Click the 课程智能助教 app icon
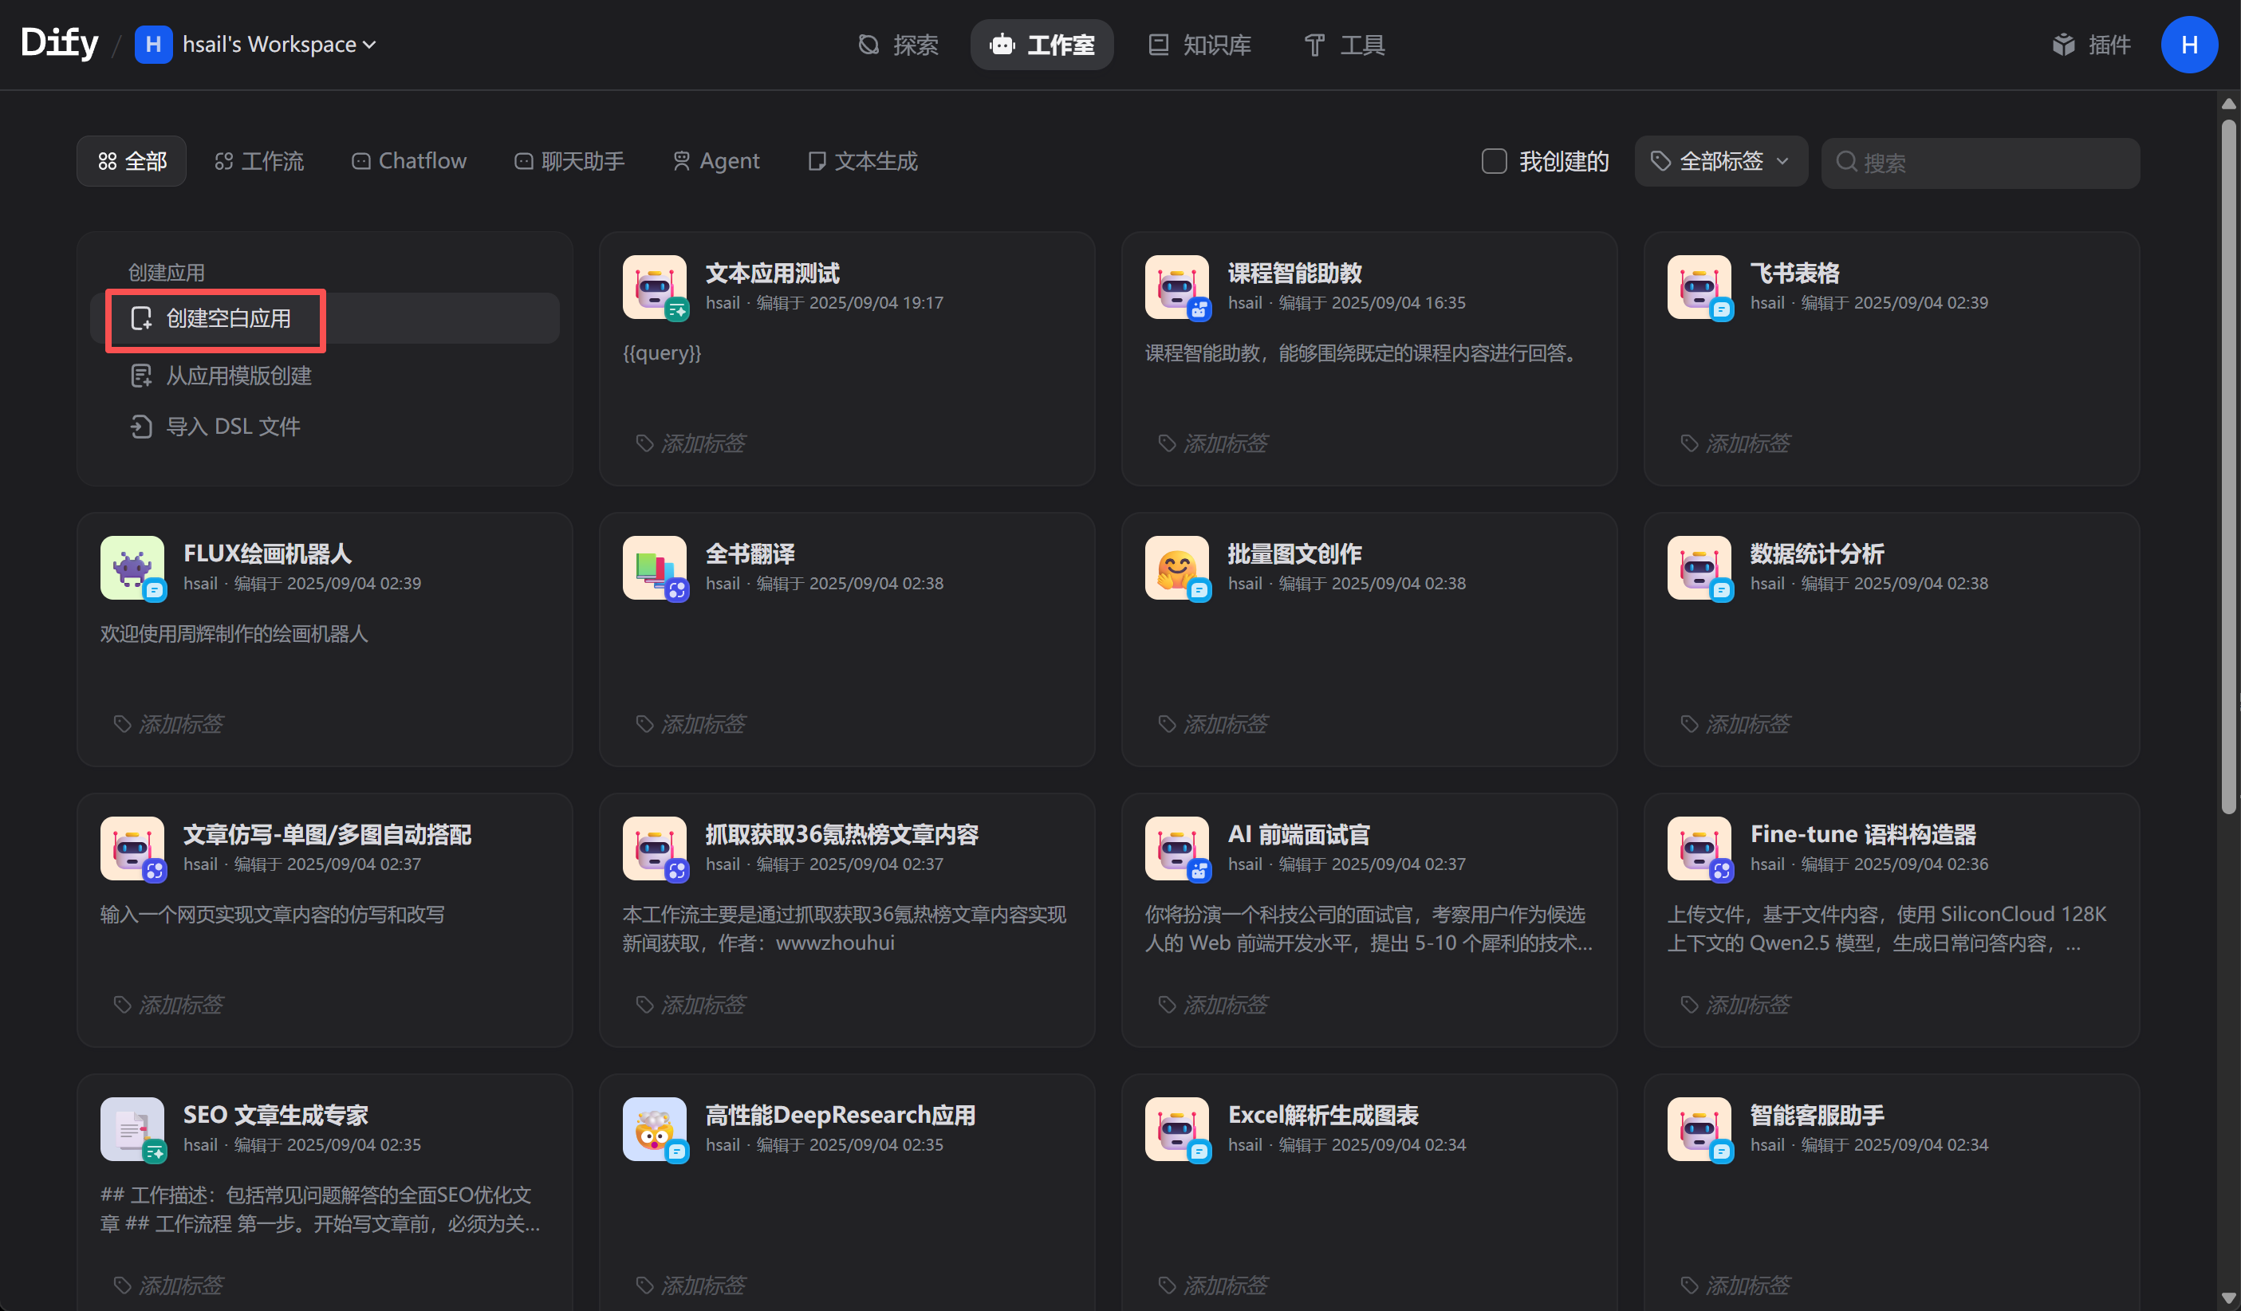2241x1311 pixels. click(x=1176, y=287)
